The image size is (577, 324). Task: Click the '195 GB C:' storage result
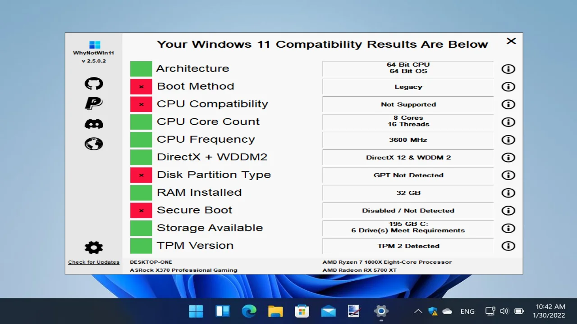tap(408, 227)
